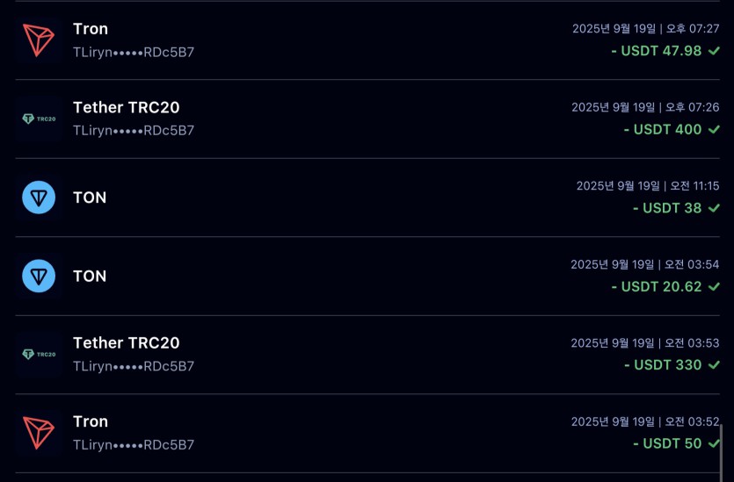Viewport: 734px width, 482px height.
Task: Click the green checkmark beside USDT 400
Action: [x=714, y=129]
